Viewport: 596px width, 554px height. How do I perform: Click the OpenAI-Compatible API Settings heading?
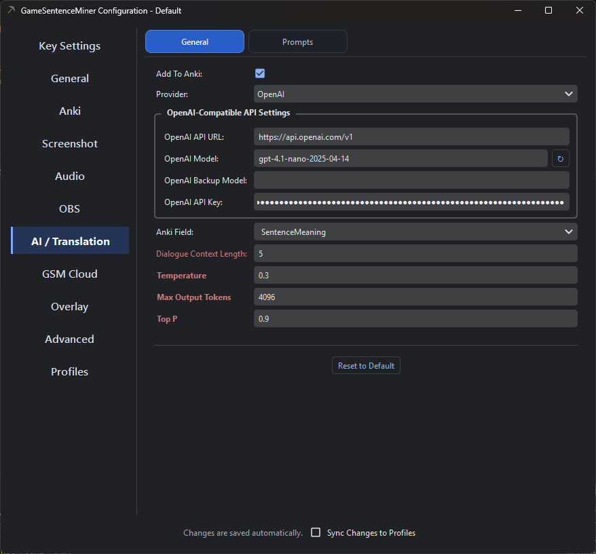pos(229,113)
